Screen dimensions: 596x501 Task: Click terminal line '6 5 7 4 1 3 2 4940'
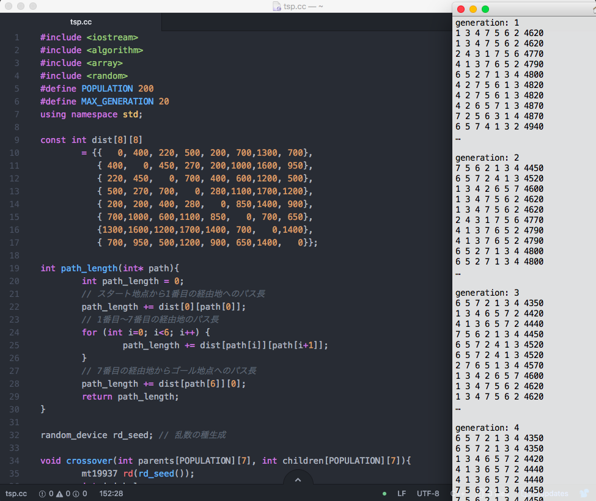(499, 126)
